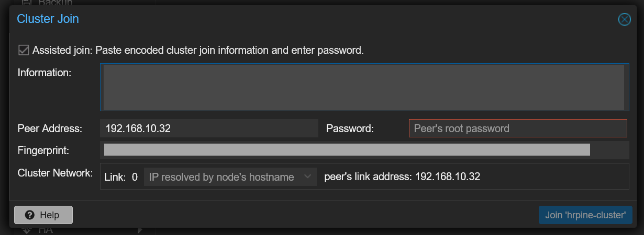Expand the Link 0 dropdown arrow
The width and height of the screenshot is (644, 235).
point(308,177)
